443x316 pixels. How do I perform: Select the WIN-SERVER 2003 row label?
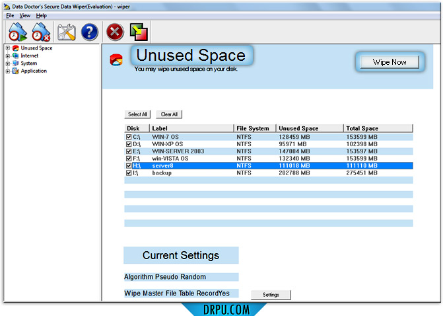178,151
